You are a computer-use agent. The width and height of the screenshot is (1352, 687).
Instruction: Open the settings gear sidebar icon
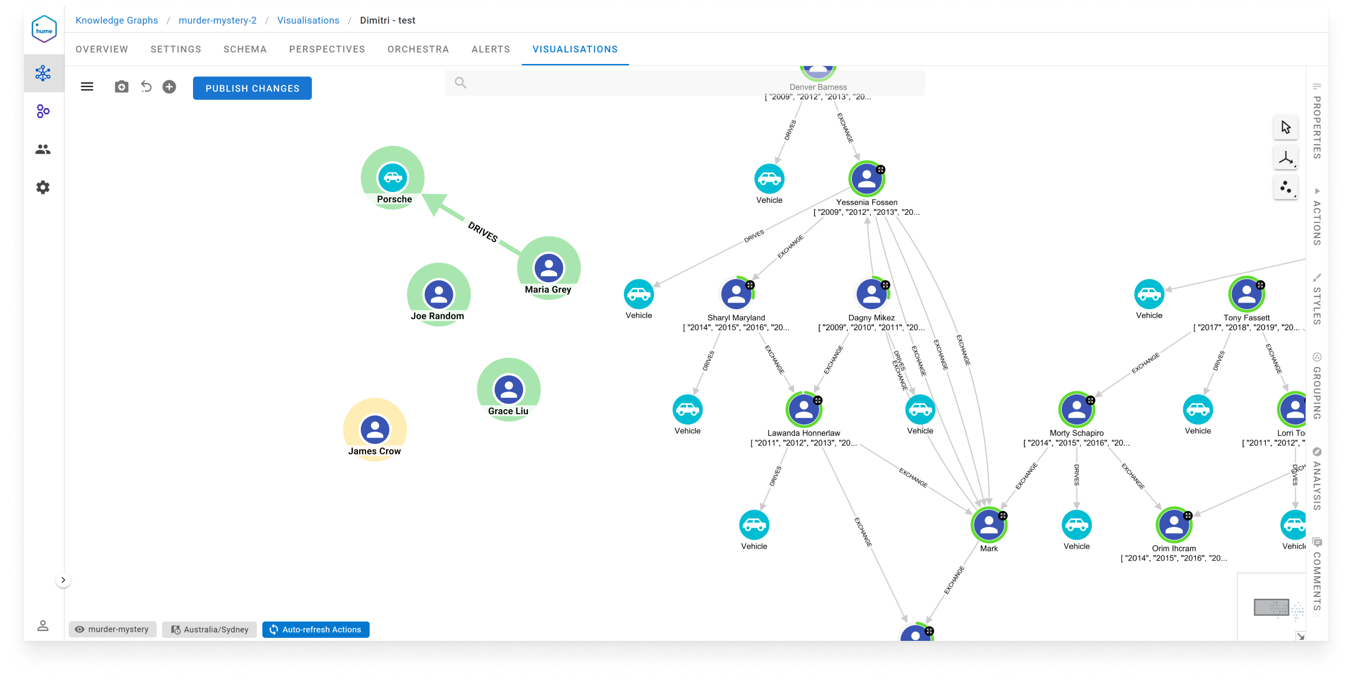pos(43,187)
